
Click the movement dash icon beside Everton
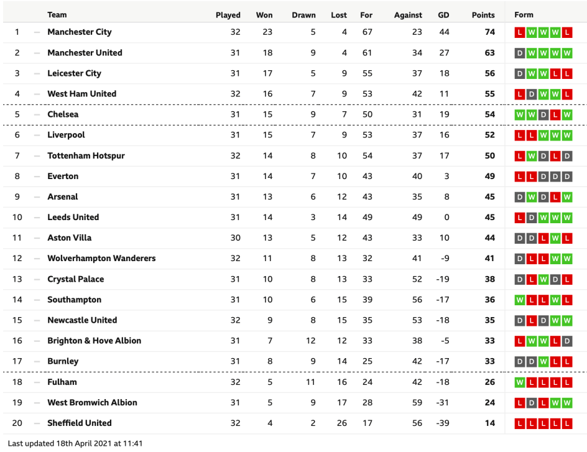[37, 177]
